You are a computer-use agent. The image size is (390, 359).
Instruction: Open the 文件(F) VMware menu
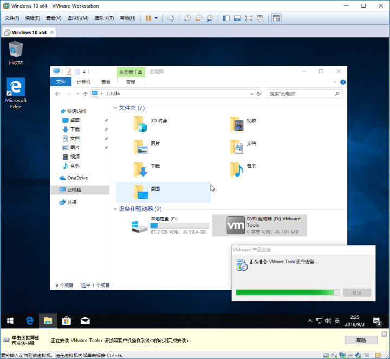pyautogui.click(x=12, y=18)
